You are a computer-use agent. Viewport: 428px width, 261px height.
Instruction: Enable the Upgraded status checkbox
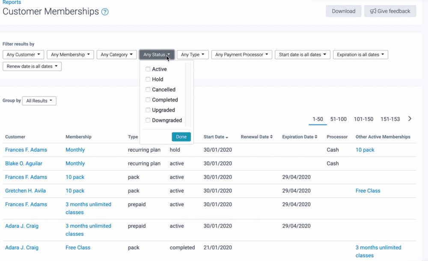(x=148, y=110)
